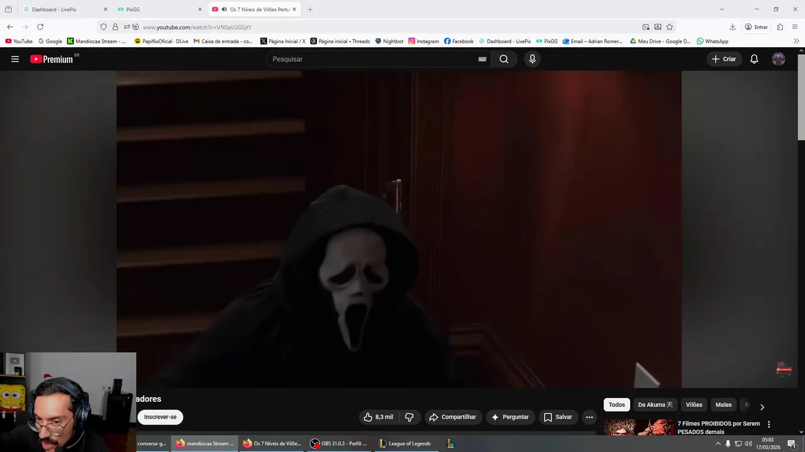Click the Entrar sign-in button
The width and height of the screenshot is (805, 452).
[x=757, y=27]
